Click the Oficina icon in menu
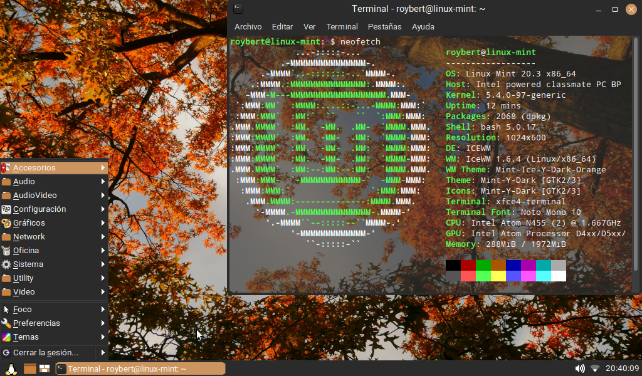Screen dimensions: 642x376 point(6,251)
